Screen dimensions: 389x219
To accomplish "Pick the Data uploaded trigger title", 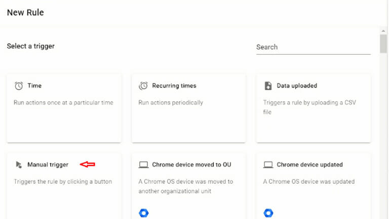I will (x=297, y=85).
